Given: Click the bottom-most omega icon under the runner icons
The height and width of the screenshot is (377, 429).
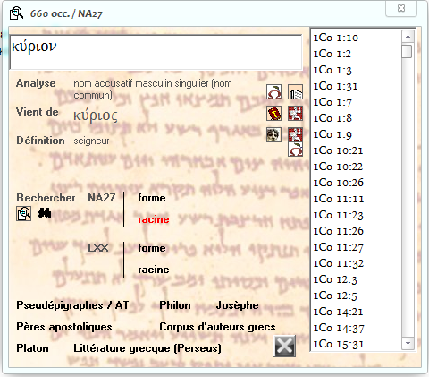Looking at the screenshot, I should (x=295, y=149).
